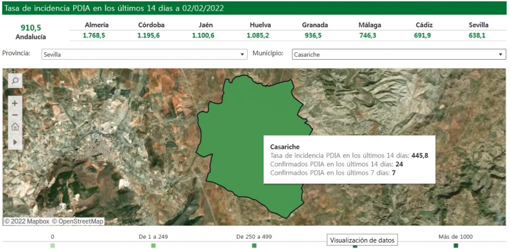
Task: Zoom out with the minus button
Action: pyautogui.click(x=15, y=115)
